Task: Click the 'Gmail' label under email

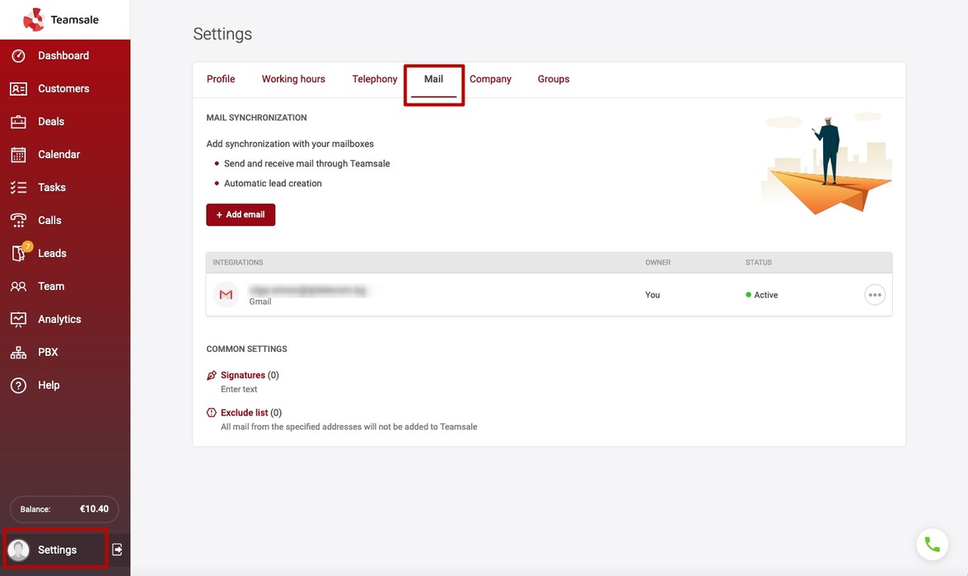Action: tap(260, 302)
